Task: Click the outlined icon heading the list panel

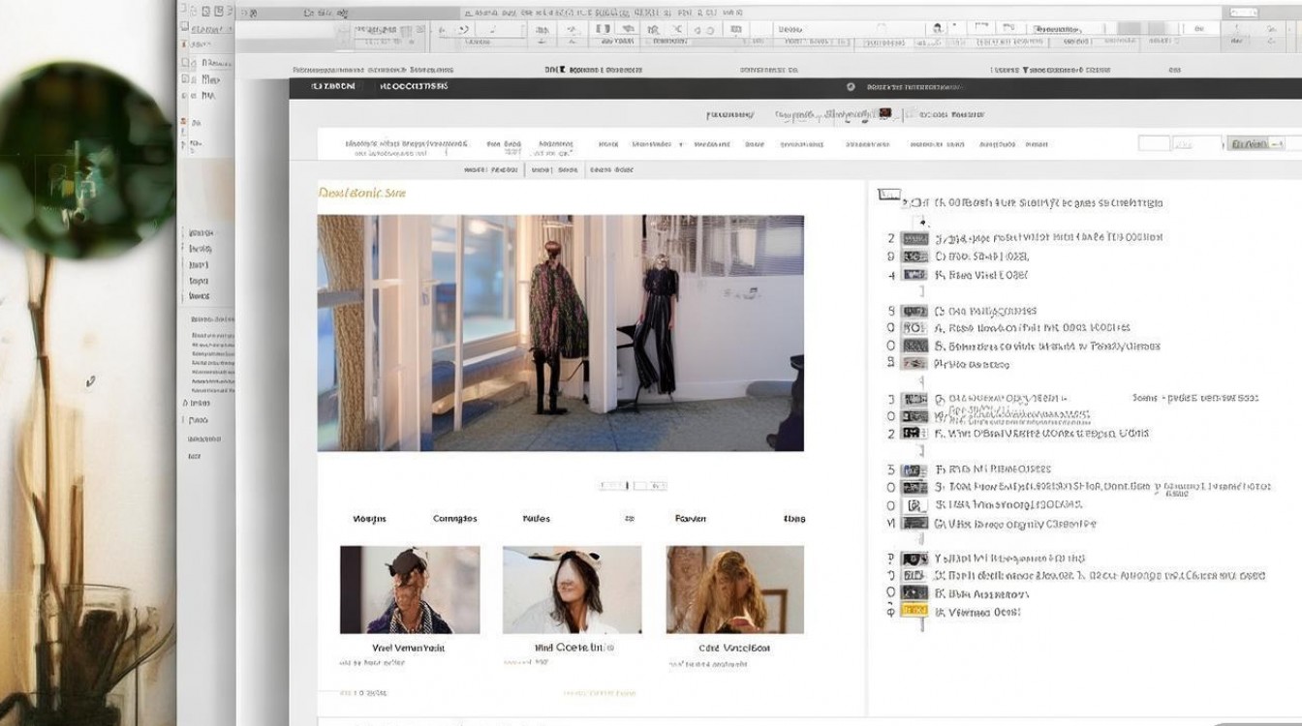Action: 889,195
